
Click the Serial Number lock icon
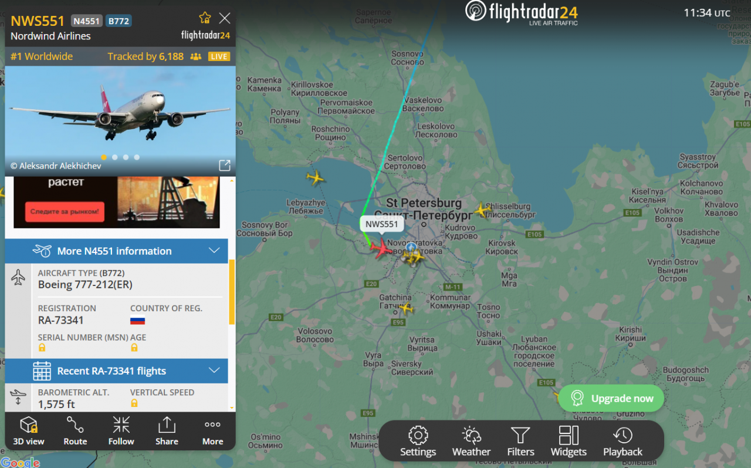[42, 348]
